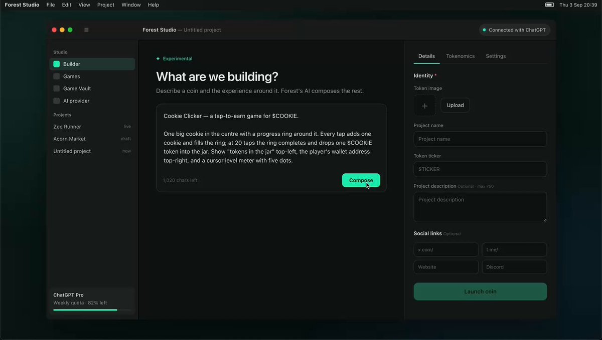602x340 pixels.
Task: Click inside the Cookie Clicker prompt text
Action: (x=267, y=139)
